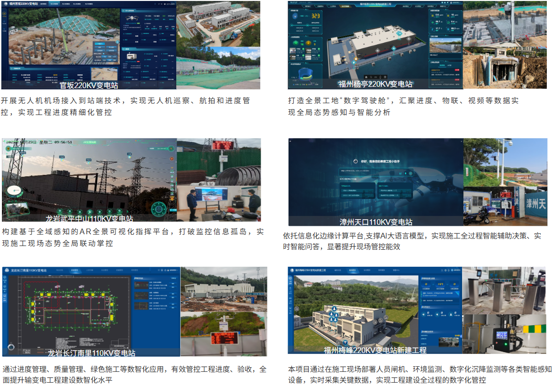Open turnstile gate photo beside Meifeng dashboard
The height and width of the screenshot is (386, 553).
pyautogui.click(x=504, y=290)
